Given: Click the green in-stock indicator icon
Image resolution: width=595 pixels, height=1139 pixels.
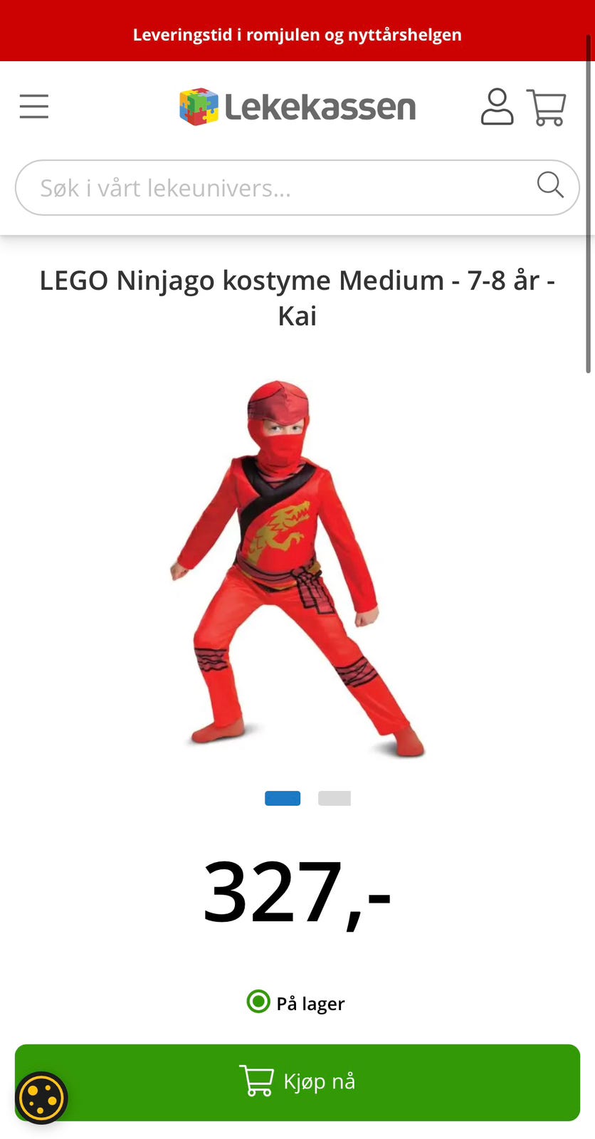Looking at the screenshot, I should 258,1002.
